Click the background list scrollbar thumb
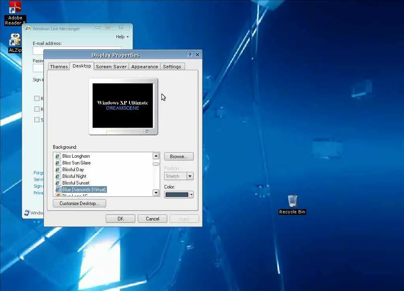Viewport: 404px width, 291px height. coord(156,164)
